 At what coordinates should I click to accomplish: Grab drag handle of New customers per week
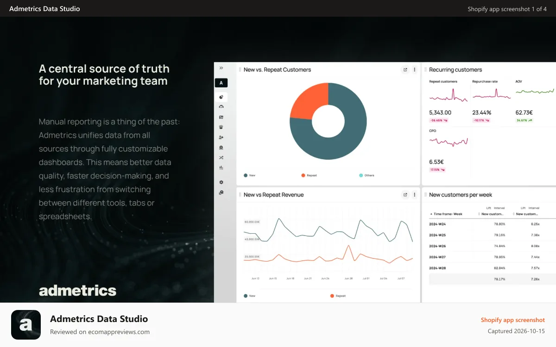click(425, 195)
